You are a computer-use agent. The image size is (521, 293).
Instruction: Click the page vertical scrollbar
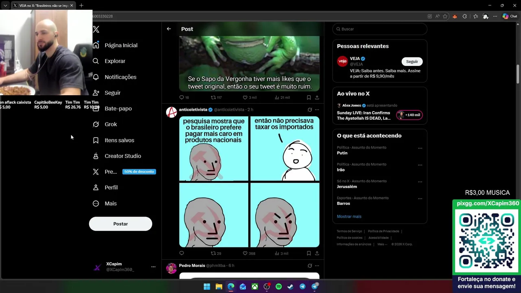518,73
